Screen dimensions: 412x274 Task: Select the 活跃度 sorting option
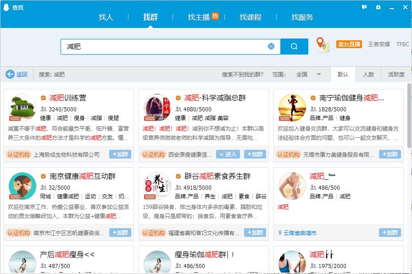(x=396, y=74)
